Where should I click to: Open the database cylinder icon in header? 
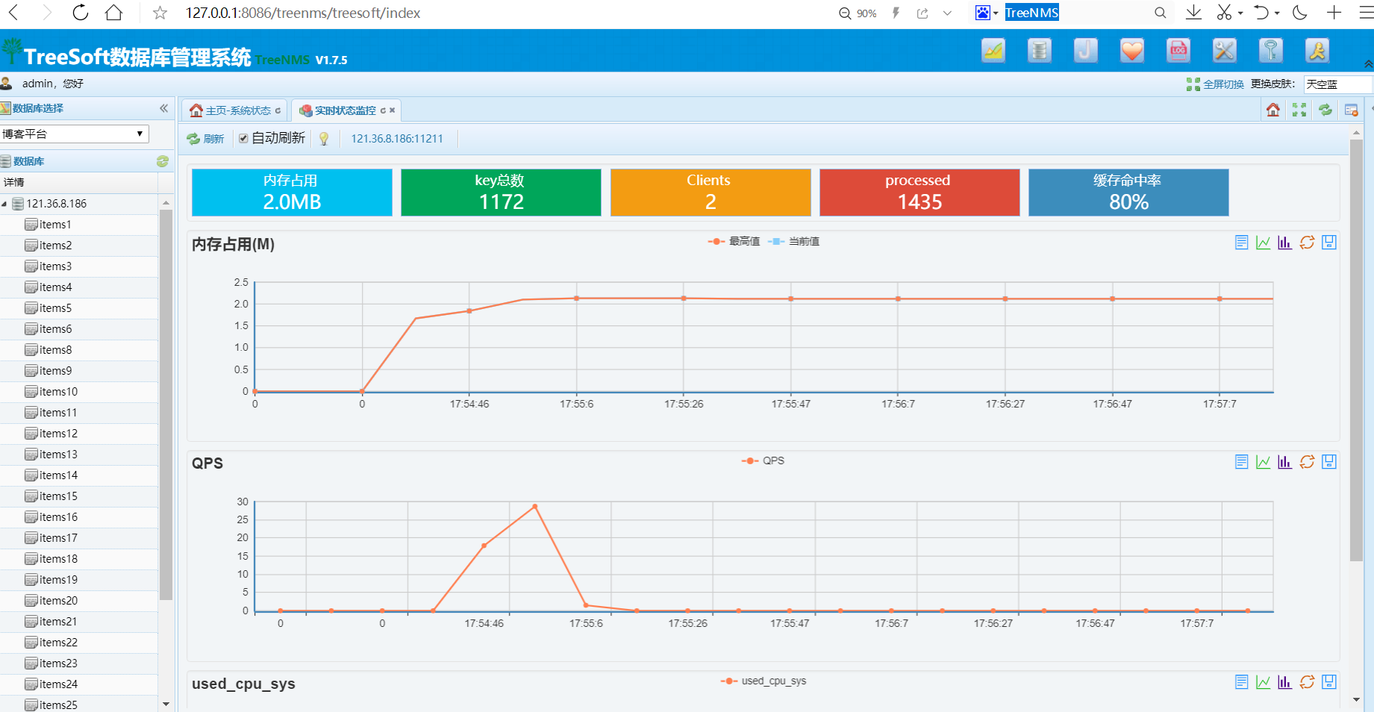(1040, 51)
